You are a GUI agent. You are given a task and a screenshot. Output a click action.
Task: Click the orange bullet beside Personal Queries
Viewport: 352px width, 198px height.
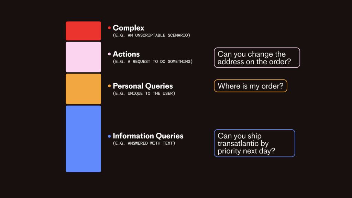pos(109,86)
